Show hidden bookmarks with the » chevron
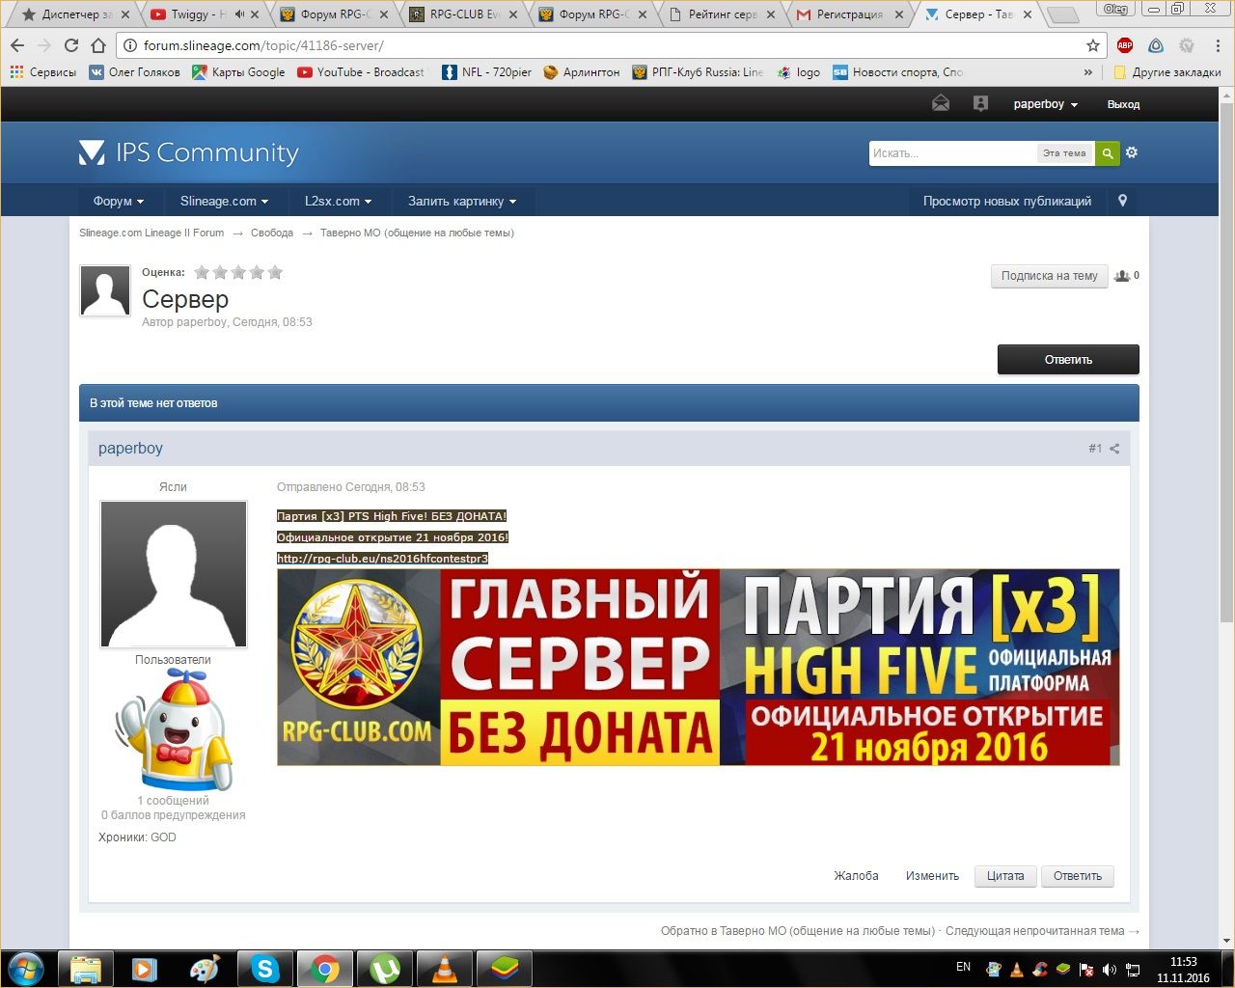The width and height of the screenshot is (1235, 988). pyautogui.click(x=1088, y=72)
